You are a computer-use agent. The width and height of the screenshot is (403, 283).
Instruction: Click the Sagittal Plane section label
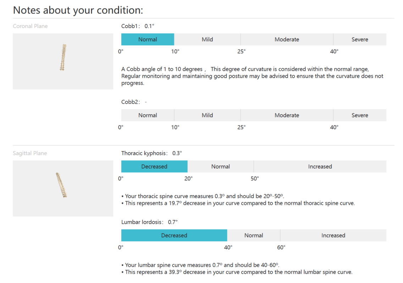(x=30, y=153)
